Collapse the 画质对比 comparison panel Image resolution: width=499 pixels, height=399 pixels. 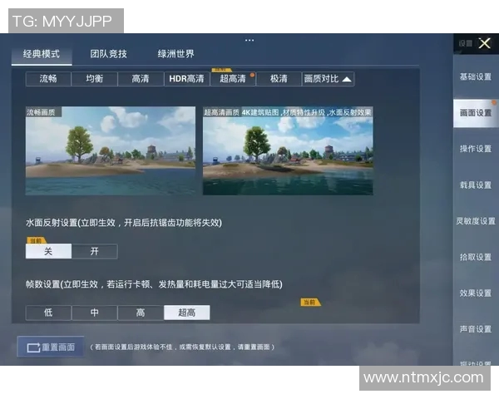tap(328, 79)
